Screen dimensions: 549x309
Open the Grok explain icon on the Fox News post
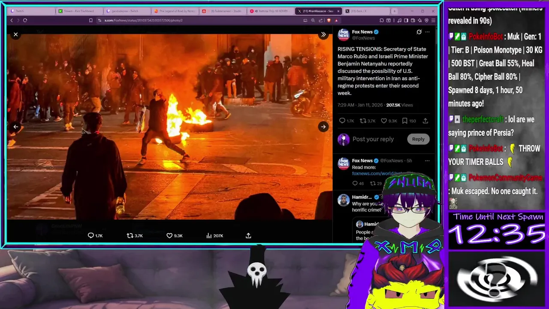pos(419,32)
